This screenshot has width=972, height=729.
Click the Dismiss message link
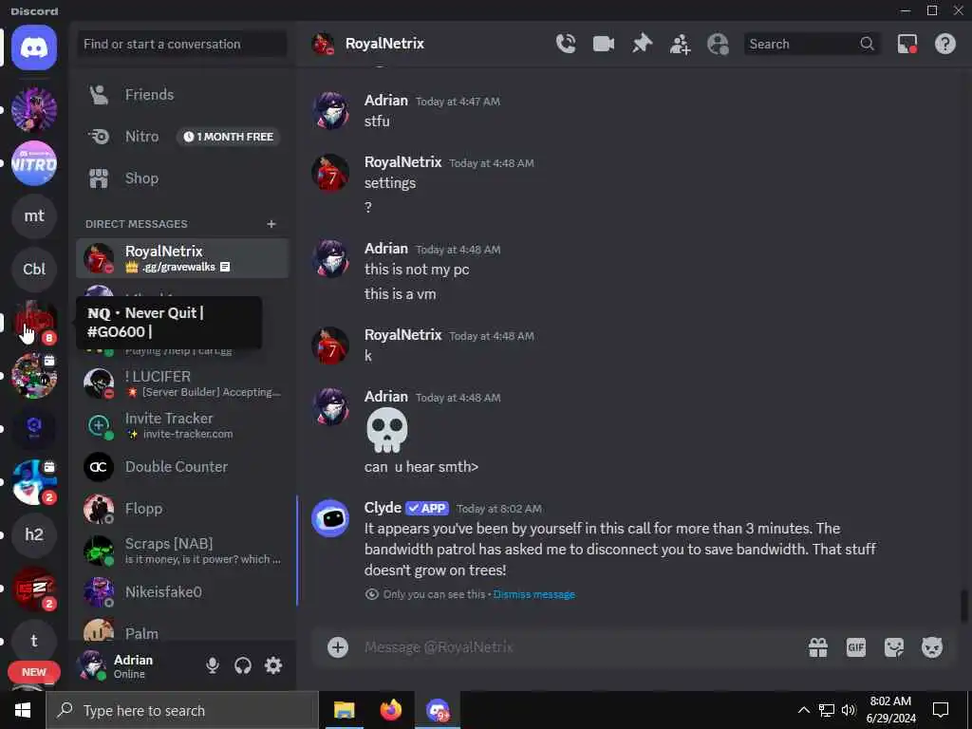[533, 594]
